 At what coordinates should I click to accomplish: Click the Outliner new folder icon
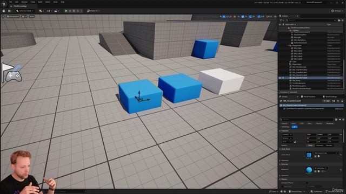click(339, 20)
